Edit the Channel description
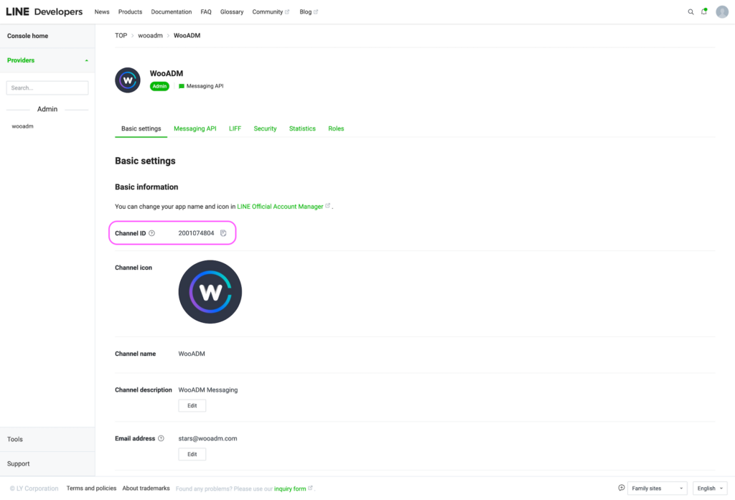This screenshot has width=735, height=500. (192, 405)
